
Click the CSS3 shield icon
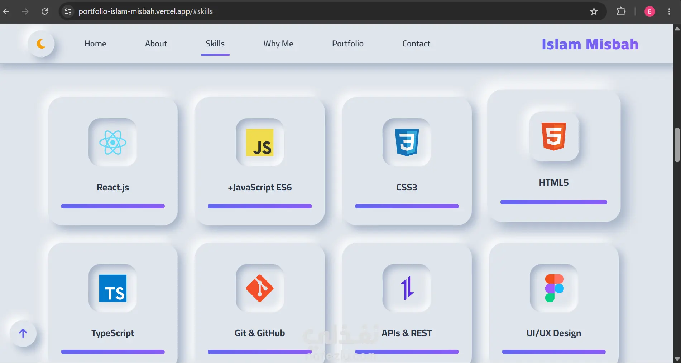407,142
